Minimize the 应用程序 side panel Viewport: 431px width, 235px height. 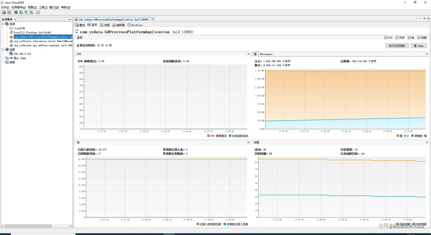(x=70, y=19)
